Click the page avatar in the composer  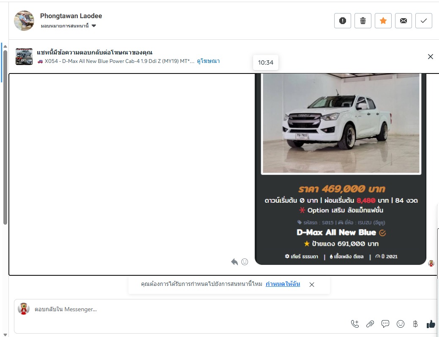pos(24,309)
